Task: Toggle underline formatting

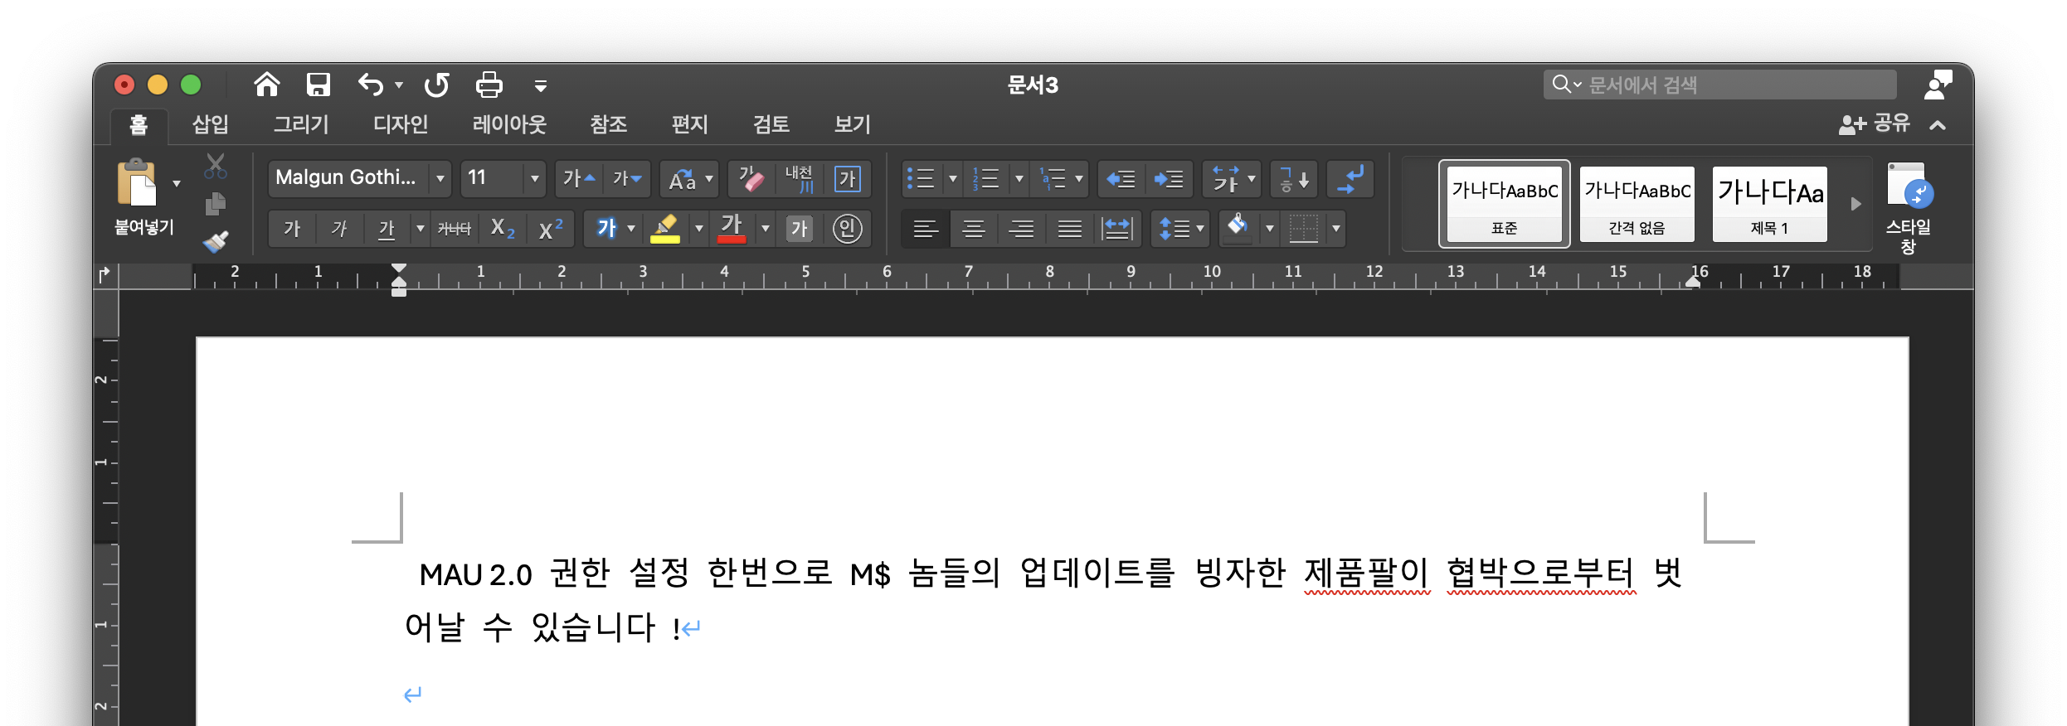Action: point(387,228)
